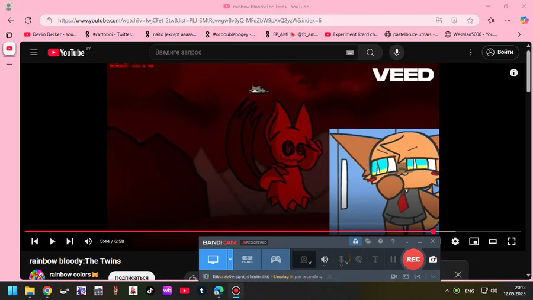
Task: Toggle theater mode
Action: click(x=493, y=241)
